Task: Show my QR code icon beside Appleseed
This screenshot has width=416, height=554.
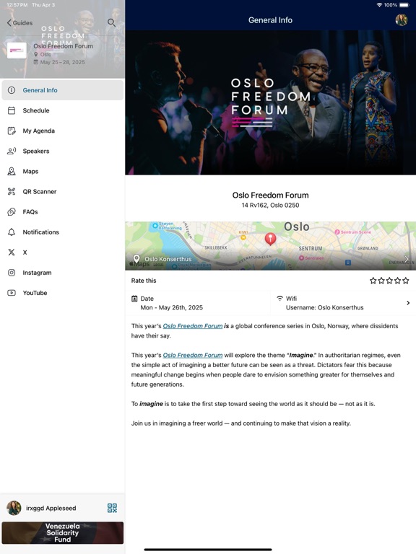Action: pos(112,508)
